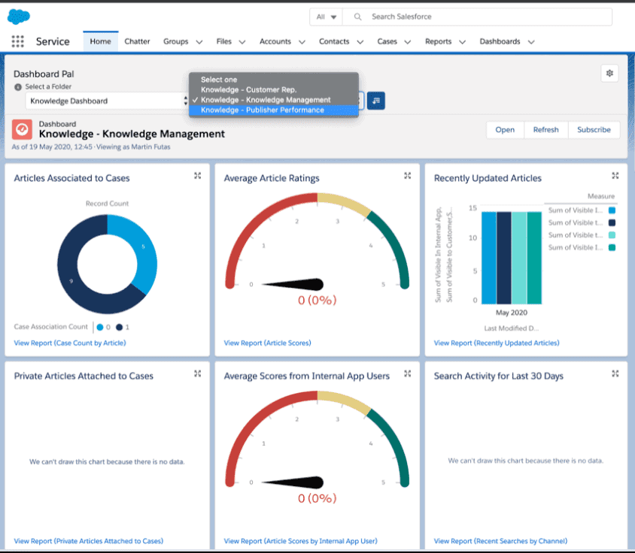Expand the Contacts tab chevron
Viewport: 635px width, 553px height.
tap(360, 41)
